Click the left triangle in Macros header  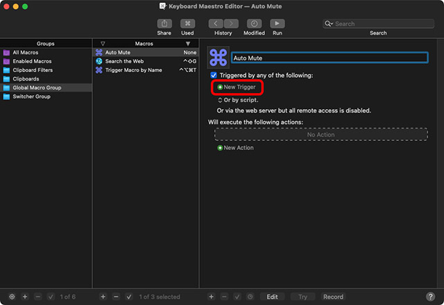[x=103, y=44]
